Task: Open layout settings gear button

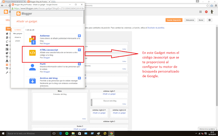Action: tap(209, 20)
